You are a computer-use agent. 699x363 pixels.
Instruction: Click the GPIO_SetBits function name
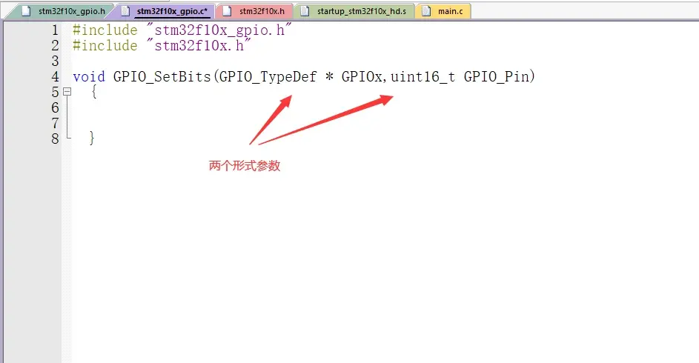click(x=162, y=76)
